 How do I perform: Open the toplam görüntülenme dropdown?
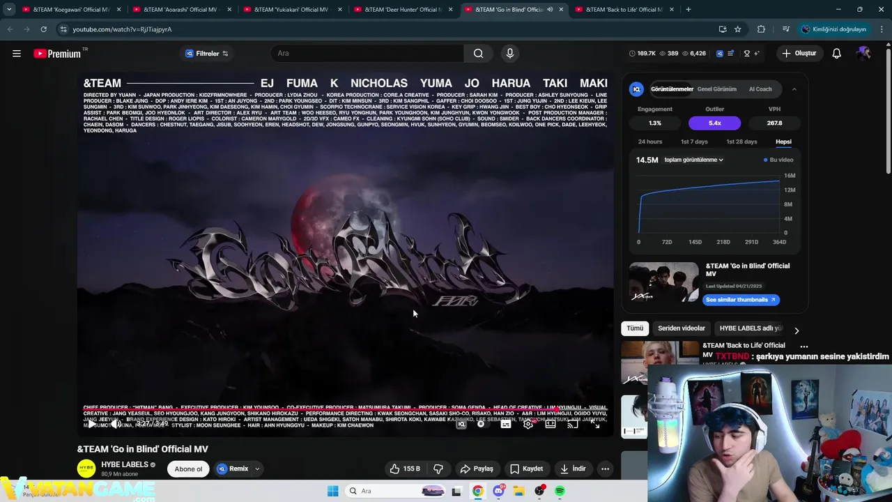693,160
